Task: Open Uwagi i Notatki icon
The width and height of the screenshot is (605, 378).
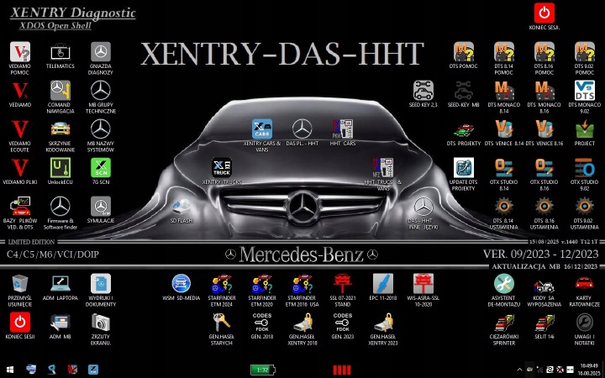Action: tap(585, 322)
